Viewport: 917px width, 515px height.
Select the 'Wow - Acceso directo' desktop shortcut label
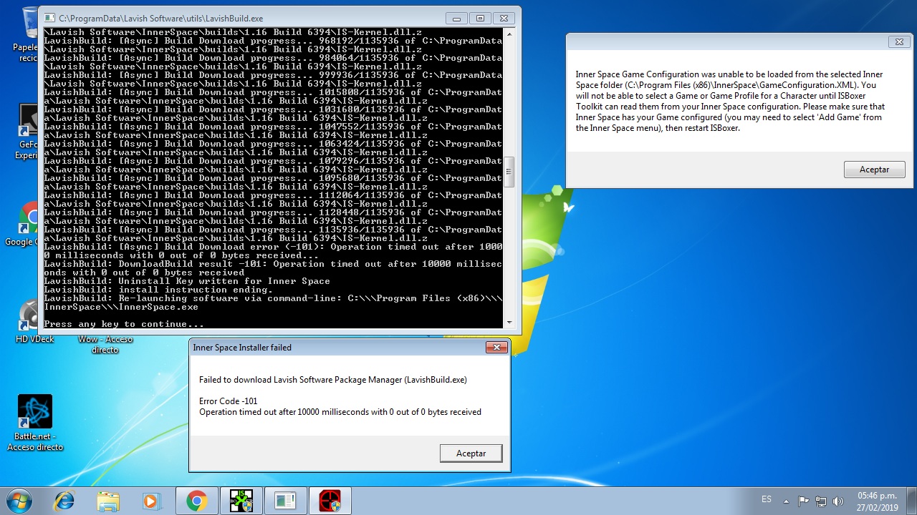[105, 344]
